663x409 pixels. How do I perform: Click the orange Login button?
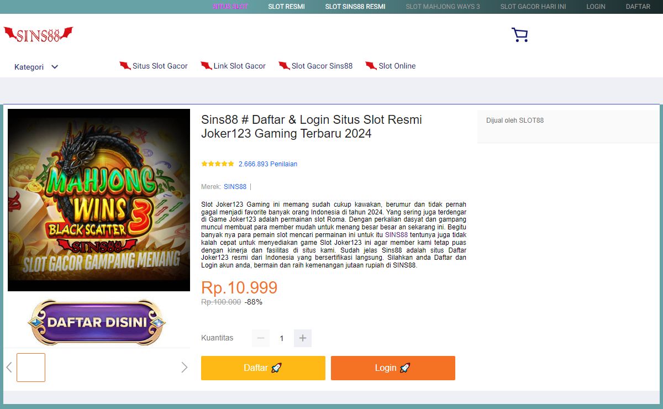click(x=393, y=368)
